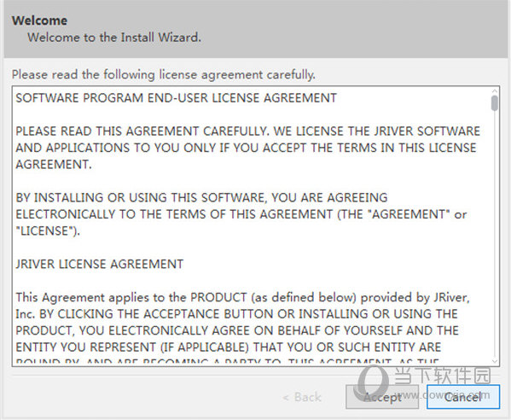Click the Cancel button
Screen dimensions: 511x420
click(x=463, y=397)
